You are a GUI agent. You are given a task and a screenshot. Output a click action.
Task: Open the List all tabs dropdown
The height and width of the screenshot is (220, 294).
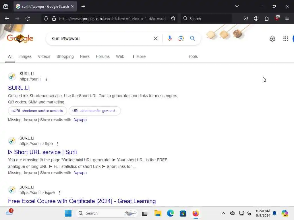pos(237,6)
